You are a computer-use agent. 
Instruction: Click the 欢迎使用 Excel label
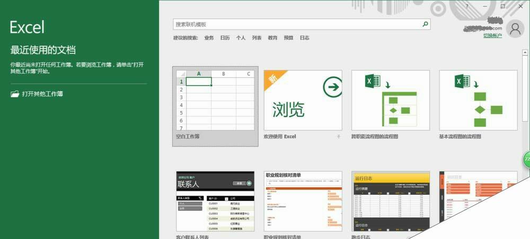tap(279, 136)
